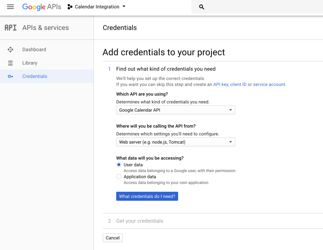Click the Dashboard icon in sidebar
The width and height of the screenshot is (323, 250).
(10, 49)
